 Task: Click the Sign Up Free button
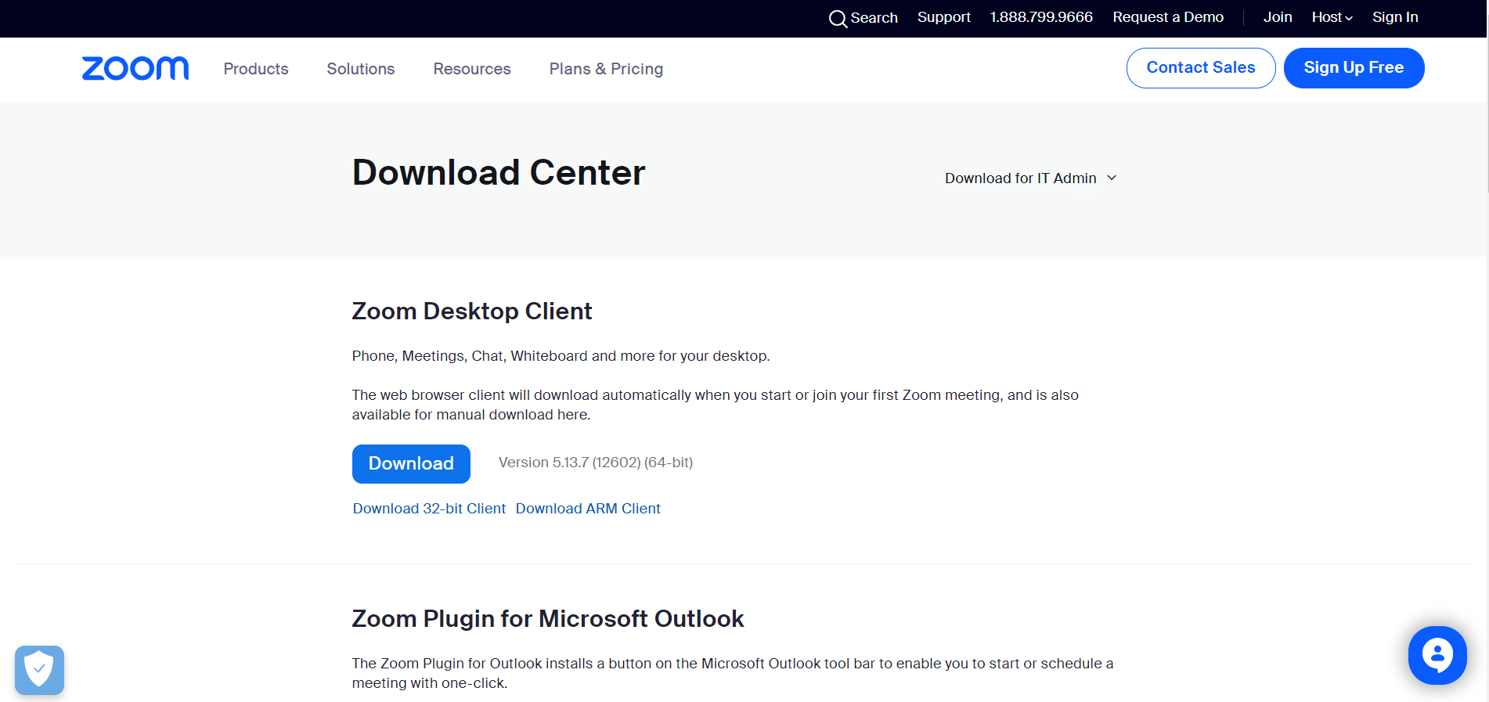[1354, 68]
